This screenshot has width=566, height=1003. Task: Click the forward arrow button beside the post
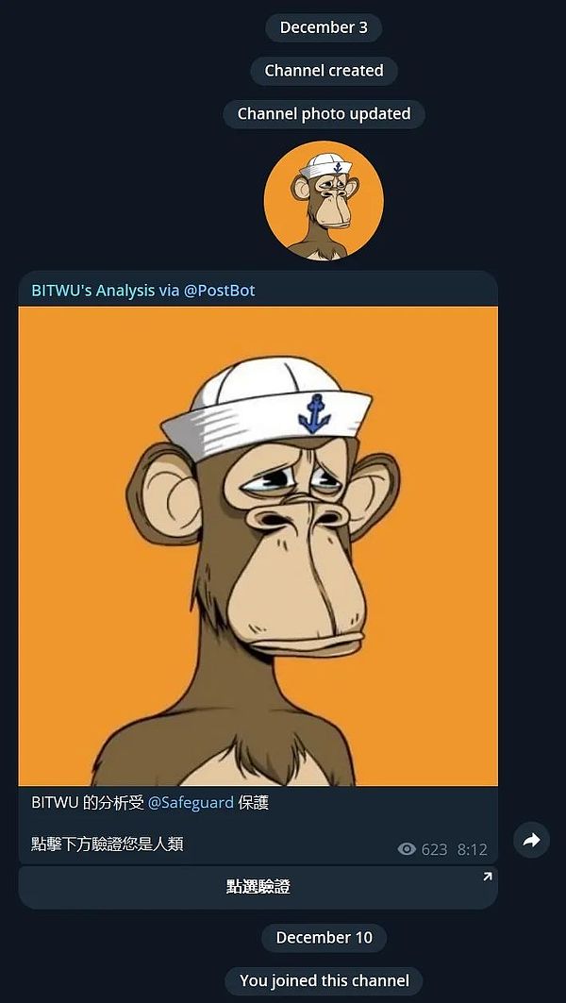coord(531,840)
